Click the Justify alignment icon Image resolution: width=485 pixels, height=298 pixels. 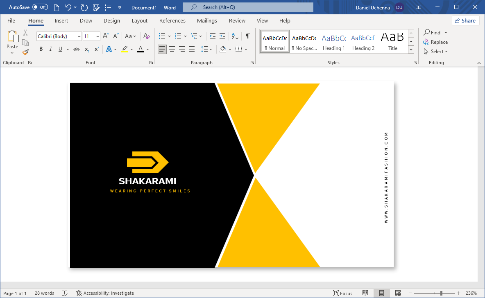pyautogui.click(x=192, y=49)
